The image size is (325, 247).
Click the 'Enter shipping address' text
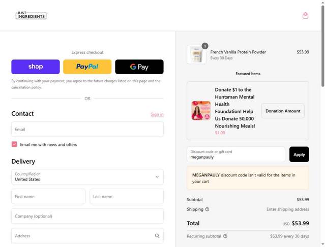pyautogui.click(x=288, y=209)
